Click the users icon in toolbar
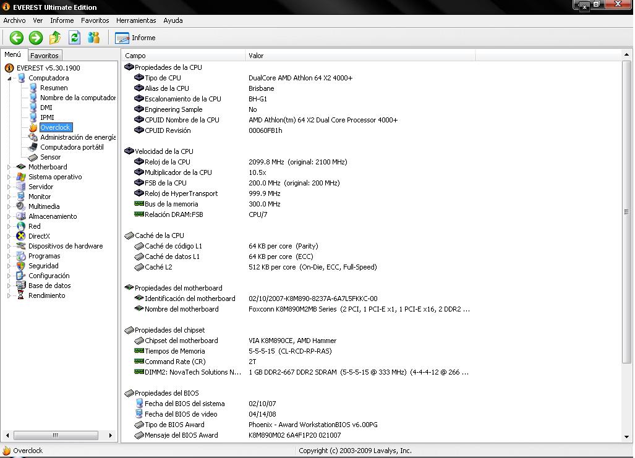 click(x=93, y=38)
